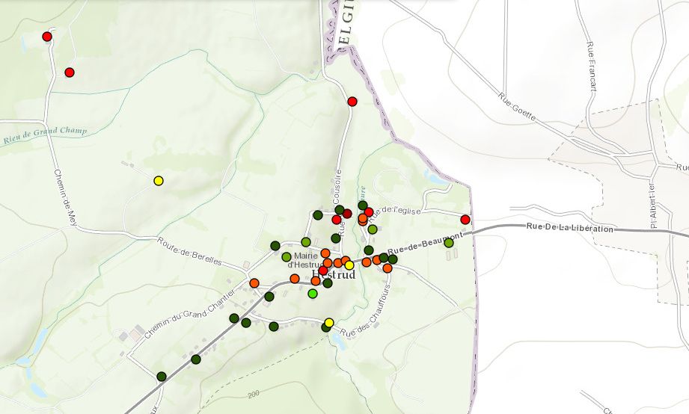Click the Rue De La Libération road label
Viewport: 689px width, 414px height.
point(569,227)
